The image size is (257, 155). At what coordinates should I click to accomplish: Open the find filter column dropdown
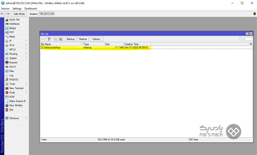[x=250, y=44]
